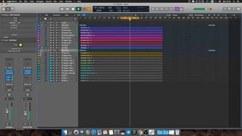The height and width of the screenshot is (136, 242).
Task: Collapse the [DRUMS] track stack triangle
Action: click(x=42, y=25)
